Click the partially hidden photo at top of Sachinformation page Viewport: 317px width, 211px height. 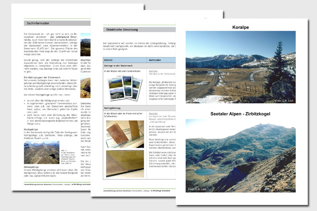coord(85,45)
